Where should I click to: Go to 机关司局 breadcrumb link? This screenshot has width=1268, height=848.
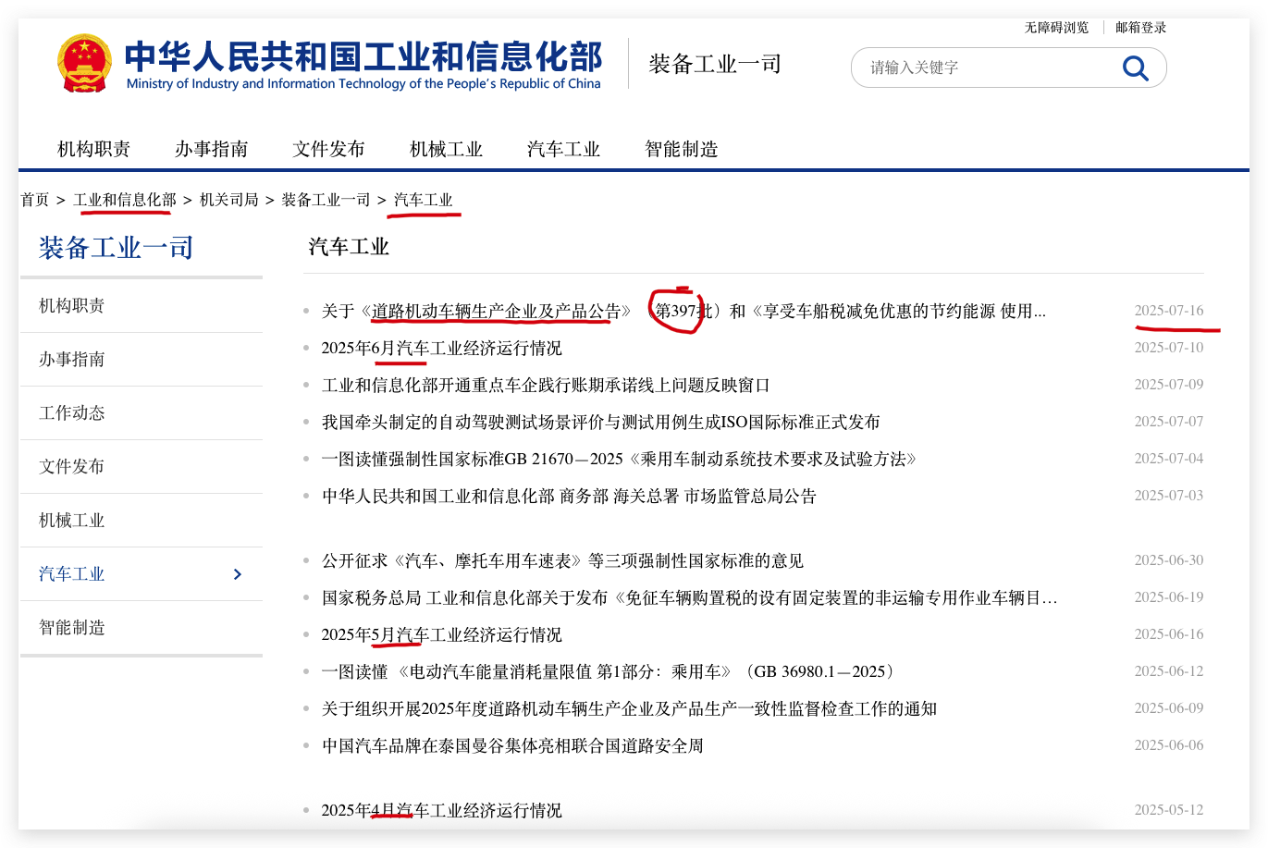coord(229,200)
